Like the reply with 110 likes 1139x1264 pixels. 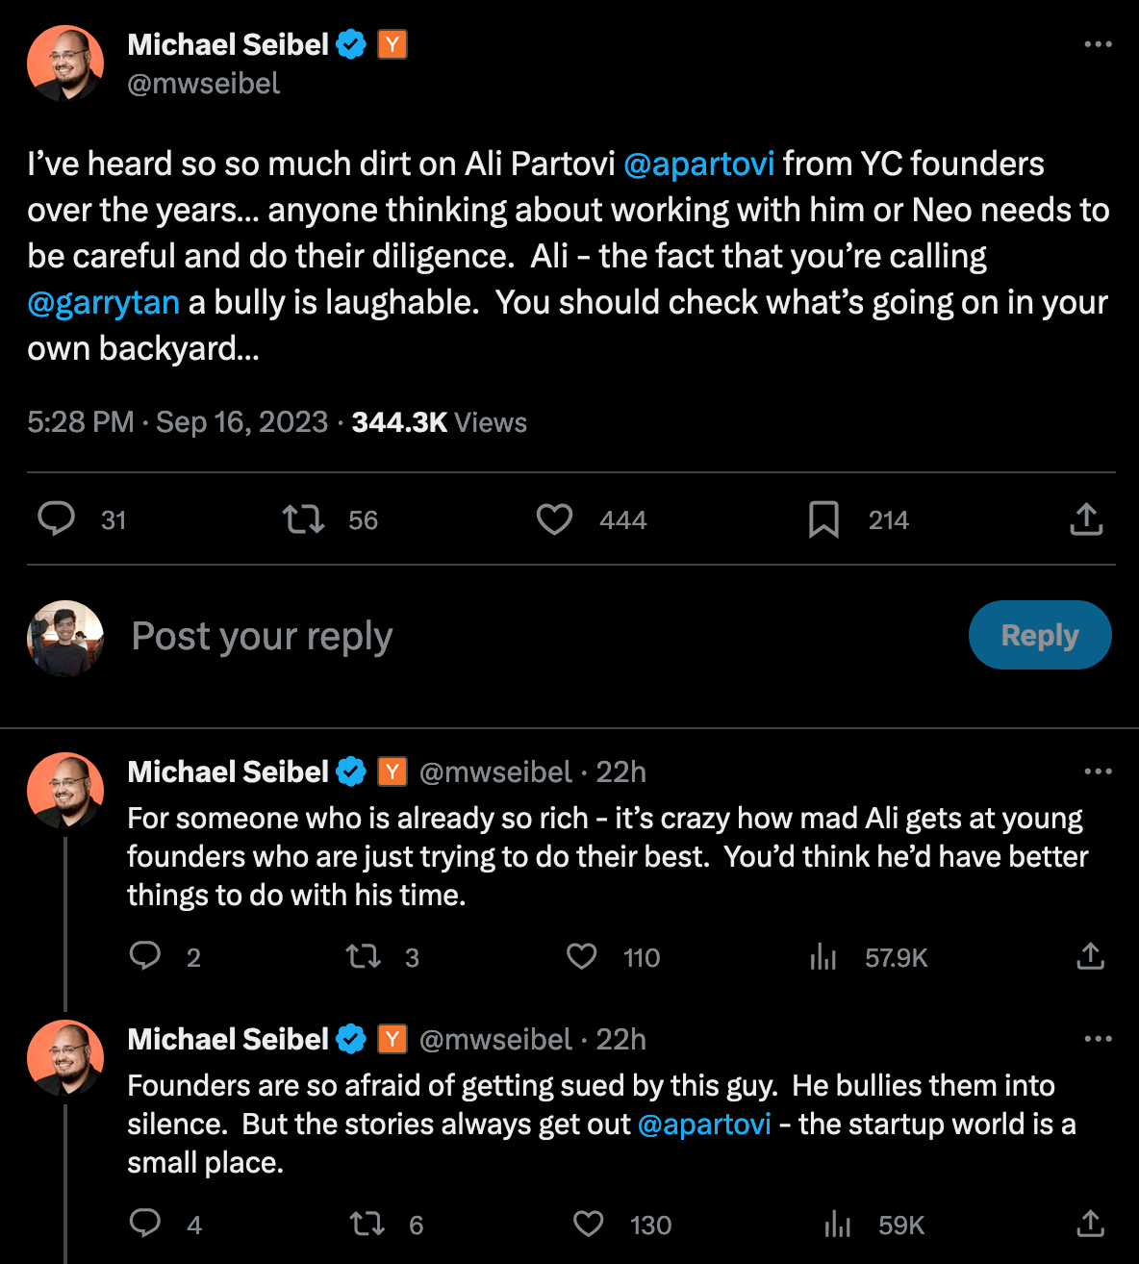click(582, 957)
